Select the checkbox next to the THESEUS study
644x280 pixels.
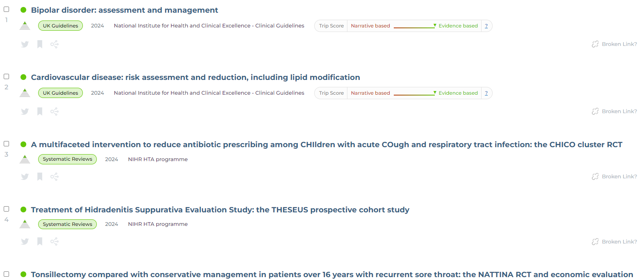(6, 209)
